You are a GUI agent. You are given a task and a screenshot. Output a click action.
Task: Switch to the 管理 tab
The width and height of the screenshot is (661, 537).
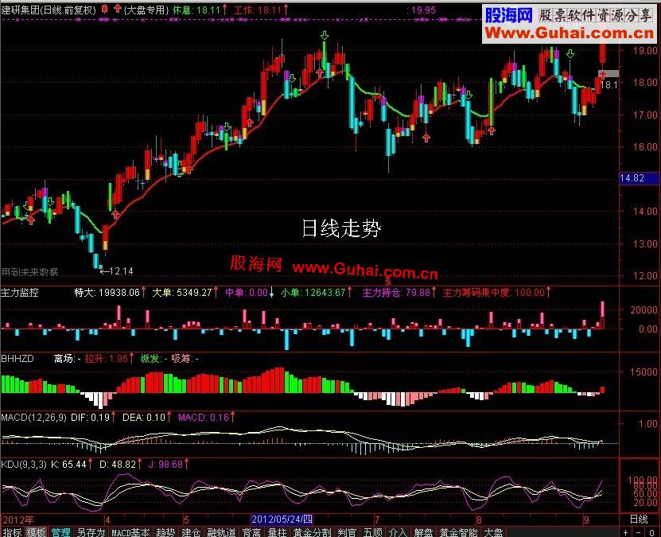[60, 532]
